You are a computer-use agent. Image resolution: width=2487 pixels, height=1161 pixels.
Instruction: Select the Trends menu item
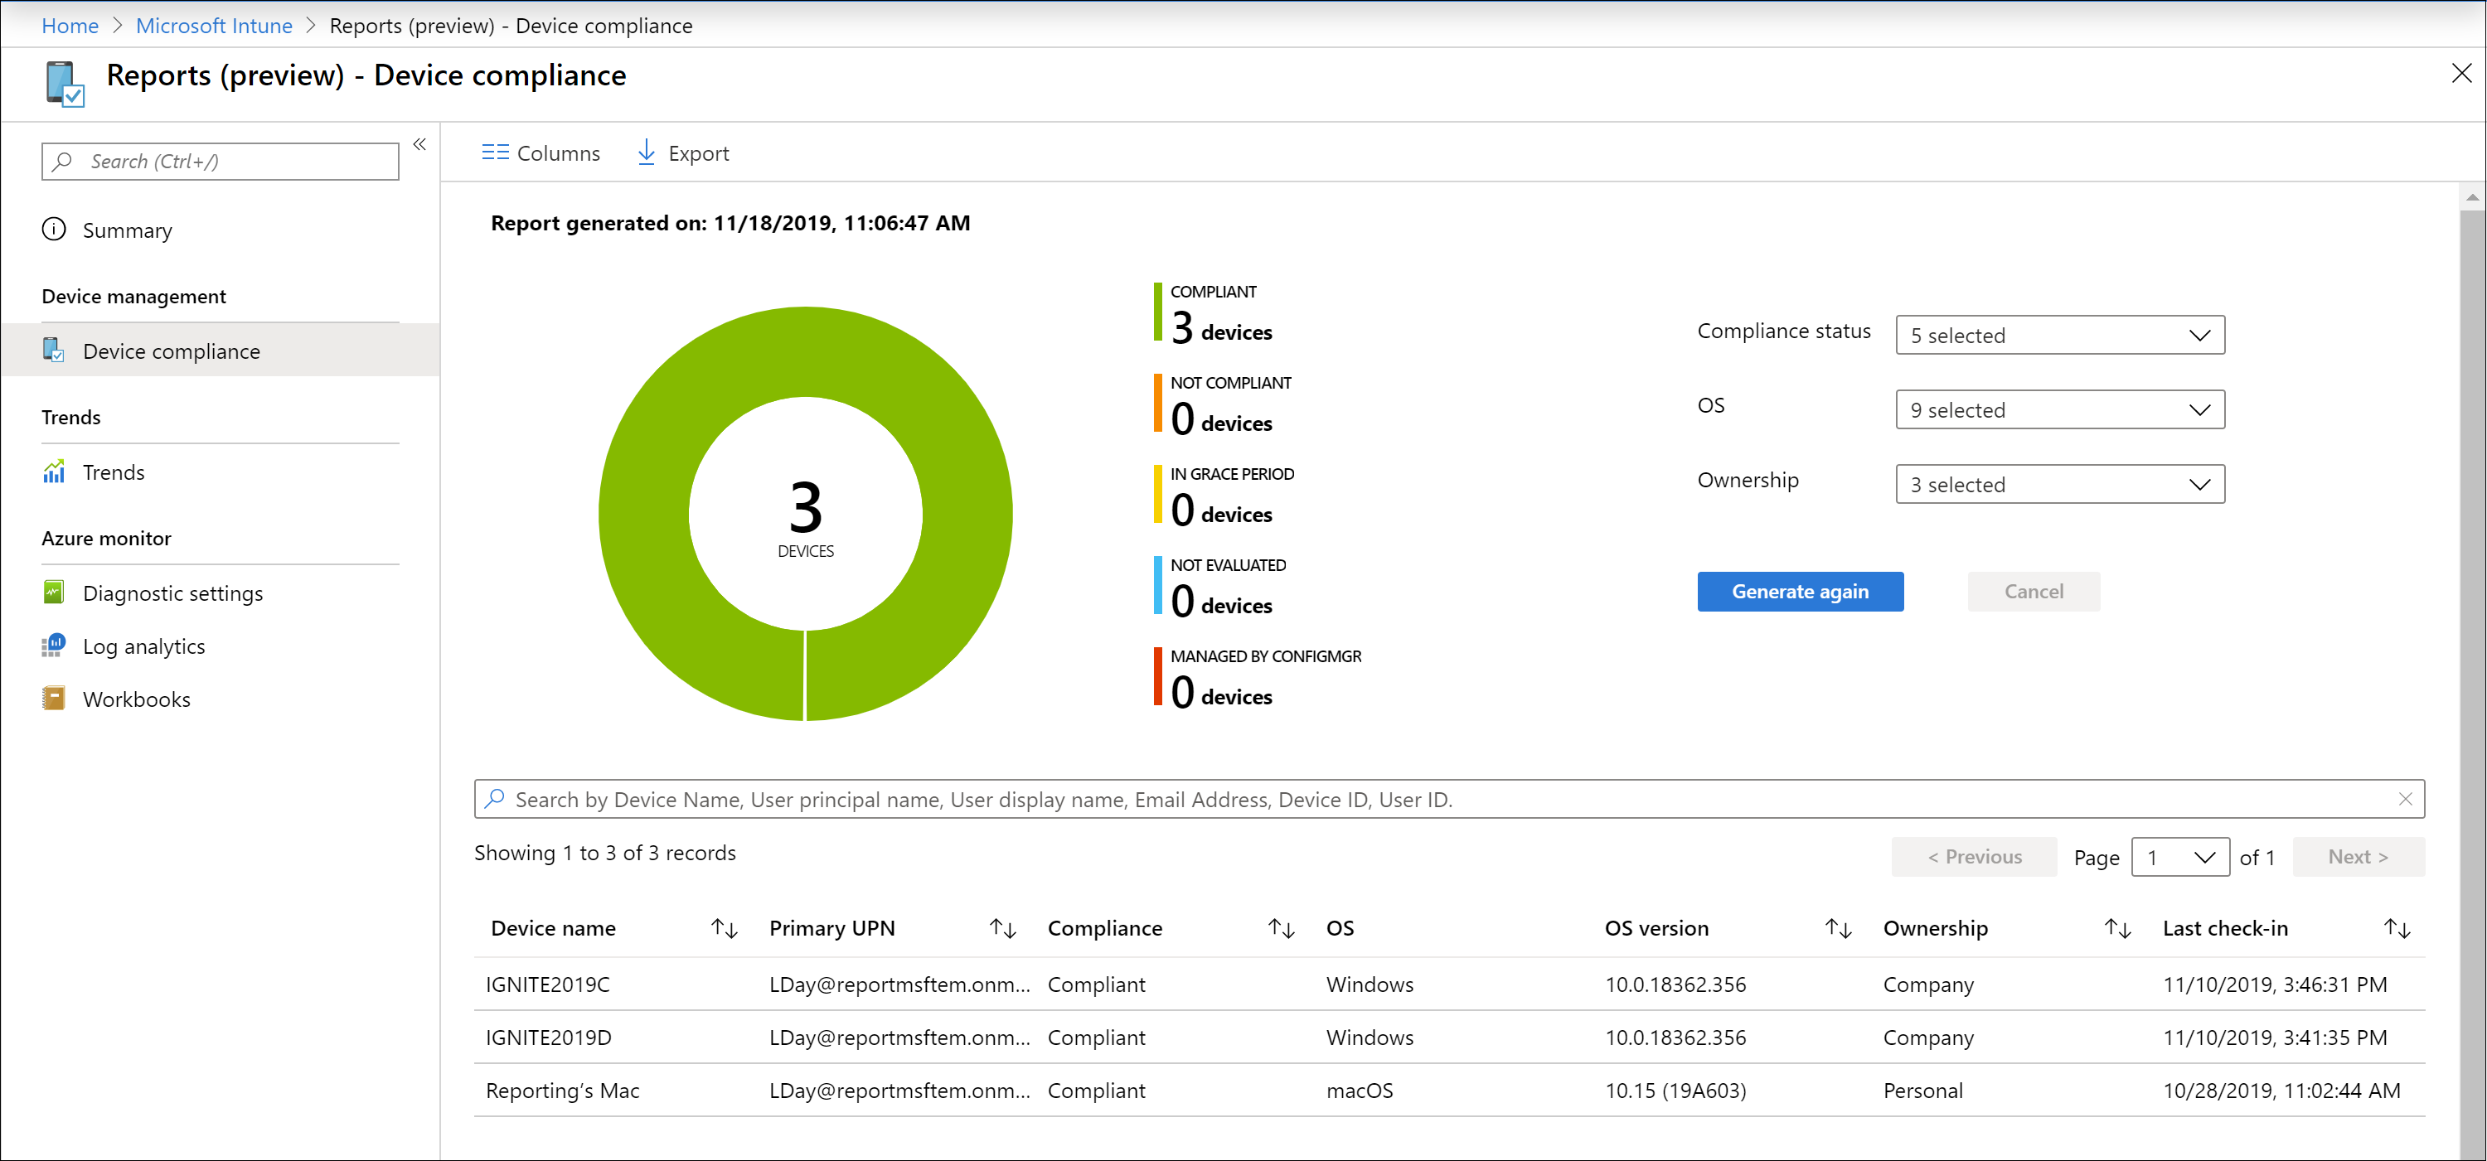[x=114, y=471]
